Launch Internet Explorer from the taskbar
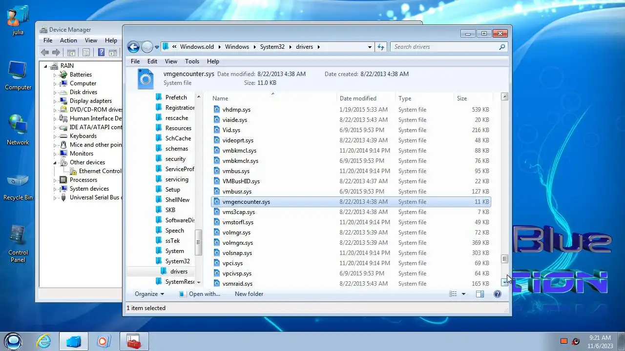The width and height of the screenshot is (625, 351). [x=44, y=341]
